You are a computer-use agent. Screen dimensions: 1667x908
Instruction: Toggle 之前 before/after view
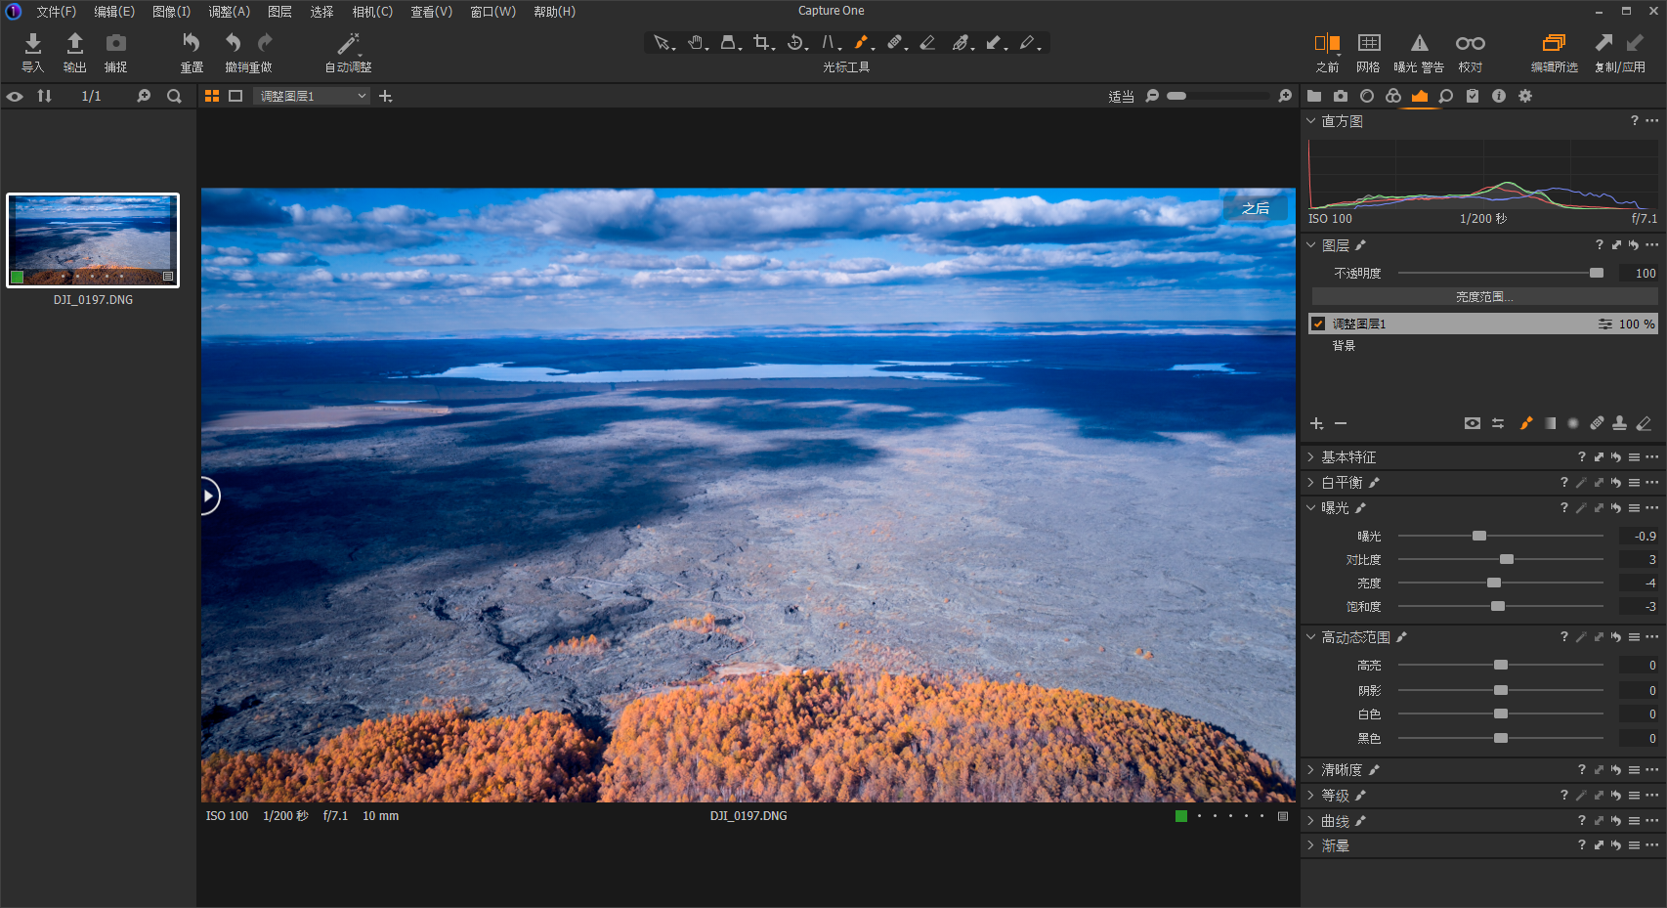click(1327, 53)
